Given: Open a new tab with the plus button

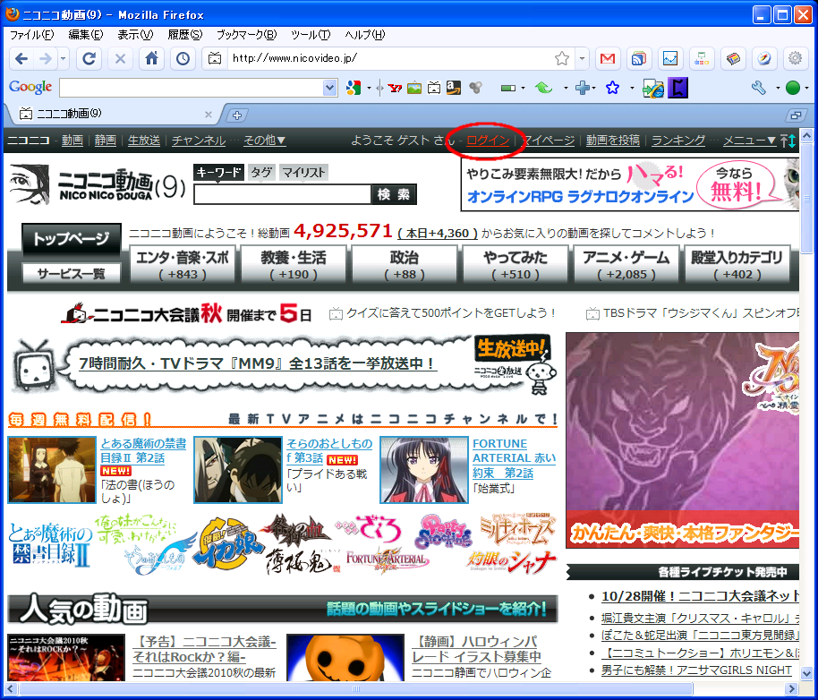Looking at the screenshot, I should [237, 115].
